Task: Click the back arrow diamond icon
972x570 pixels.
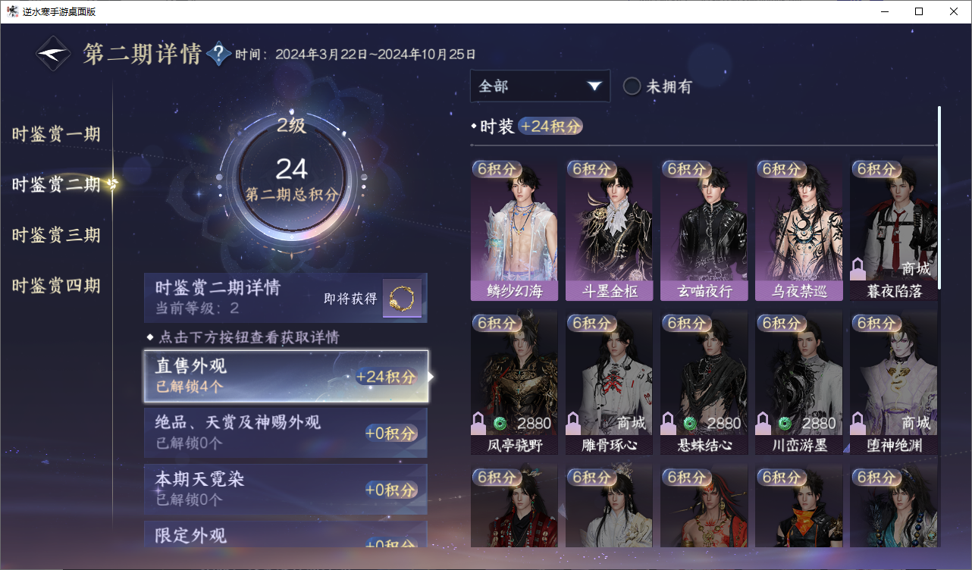Action: 54,54
